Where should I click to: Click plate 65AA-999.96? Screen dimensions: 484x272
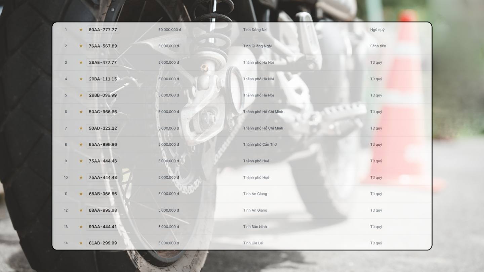pos(103,145)
